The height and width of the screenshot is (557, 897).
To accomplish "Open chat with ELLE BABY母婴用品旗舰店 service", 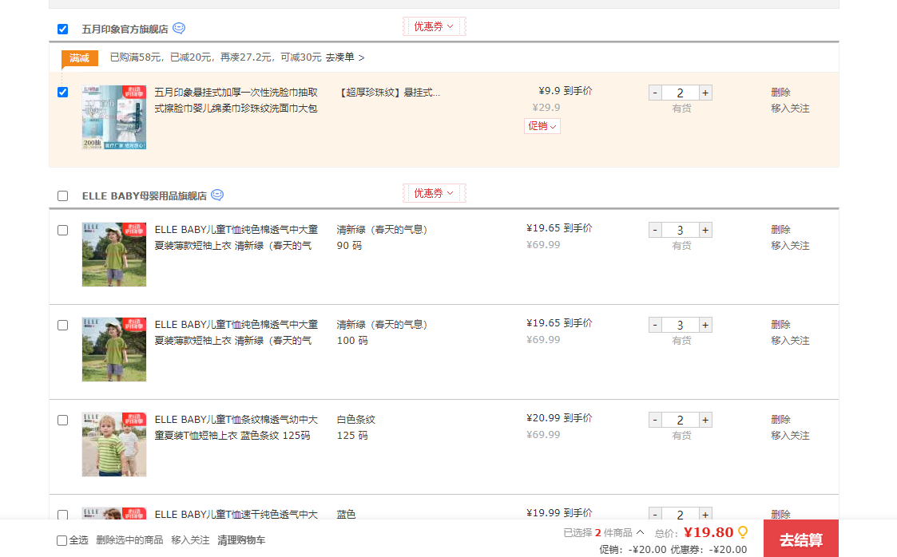I will point(217,195).
